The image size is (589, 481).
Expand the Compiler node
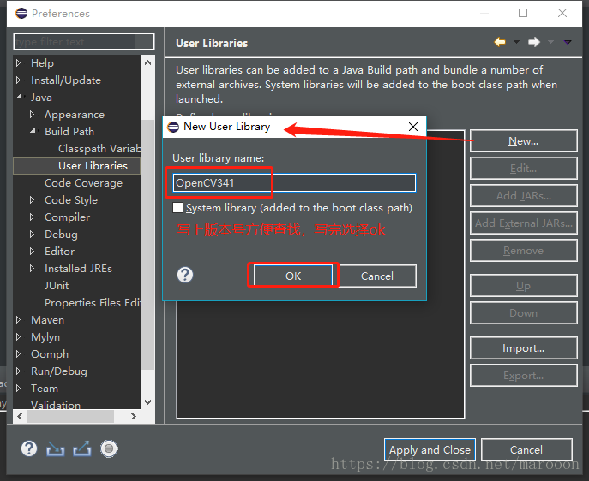33,217
